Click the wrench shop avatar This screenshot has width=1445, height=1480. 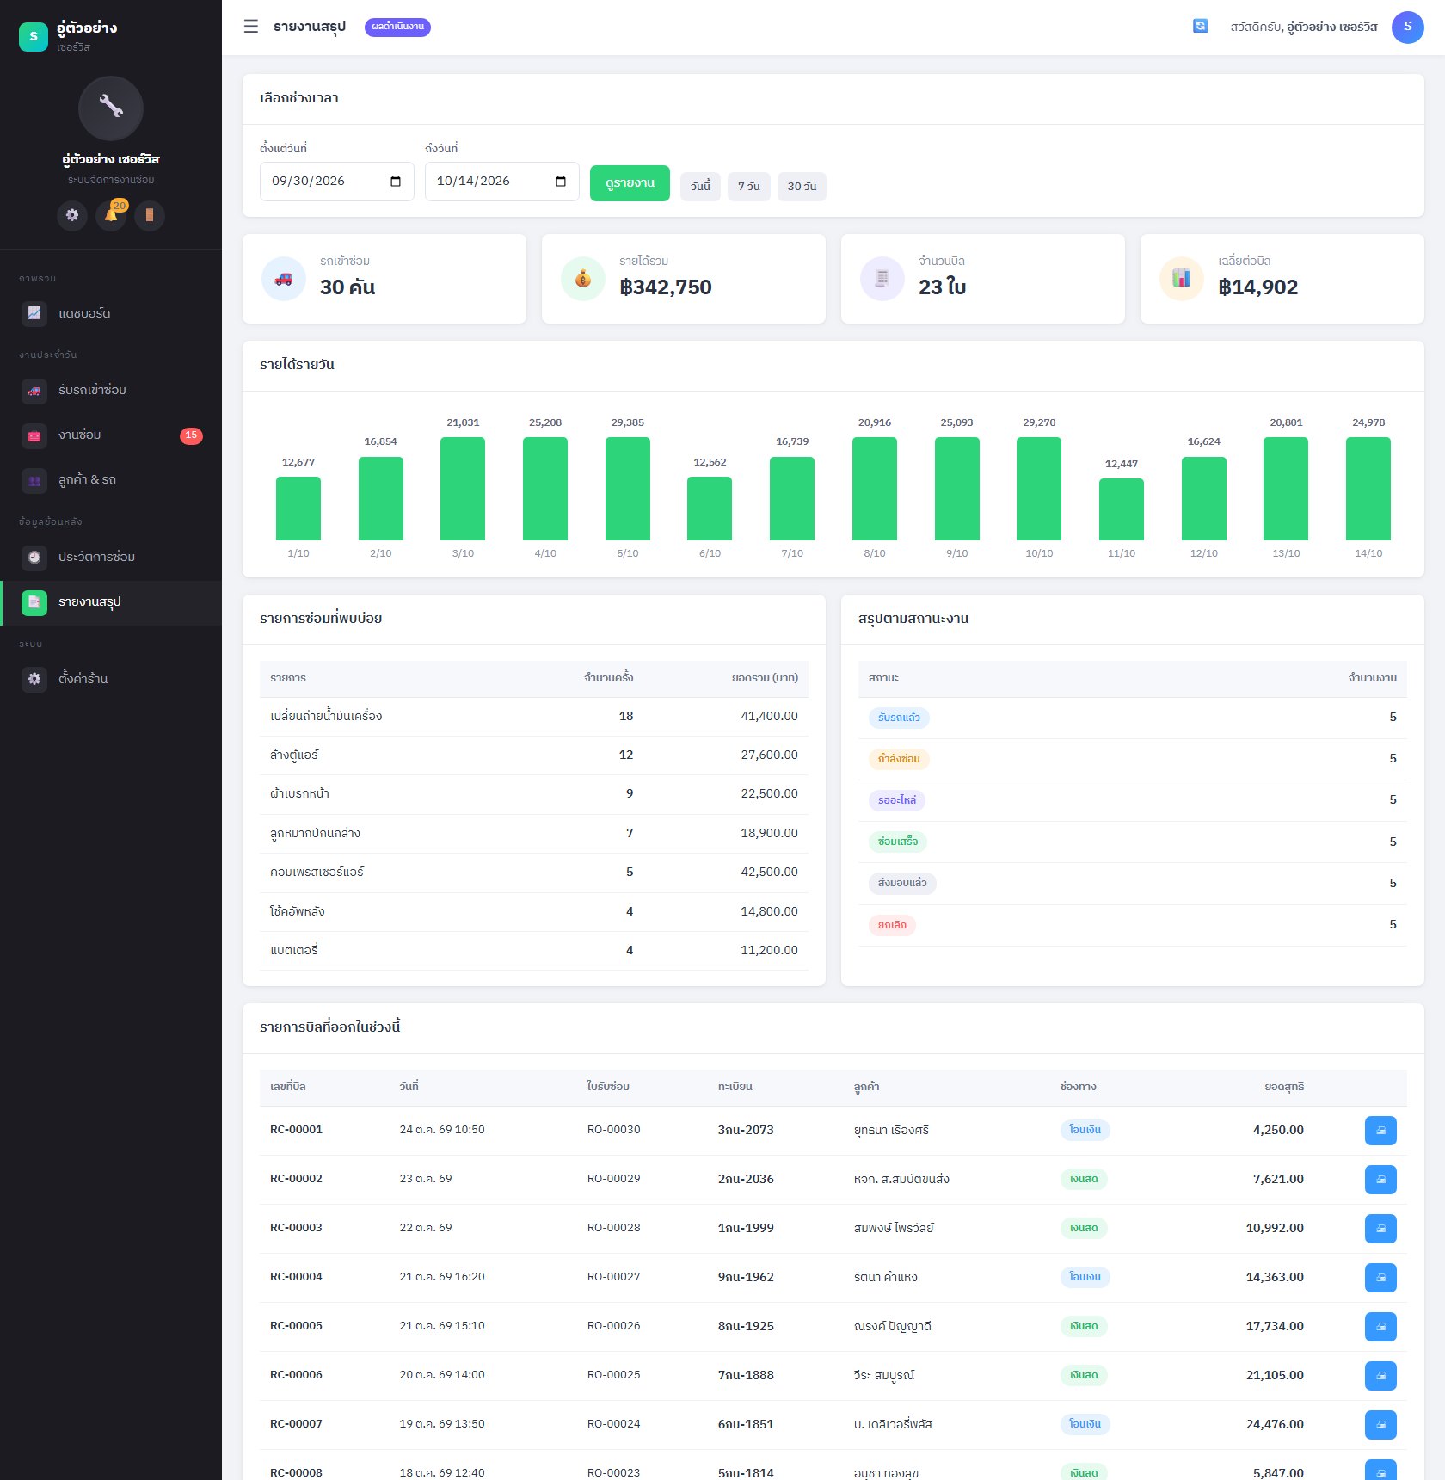pos(111,108)
